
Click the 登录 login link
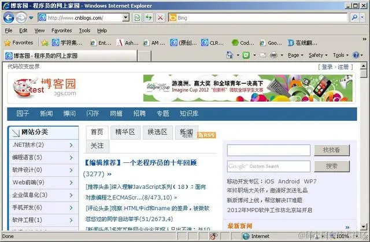pyautogui.click(x=327, y=67)
